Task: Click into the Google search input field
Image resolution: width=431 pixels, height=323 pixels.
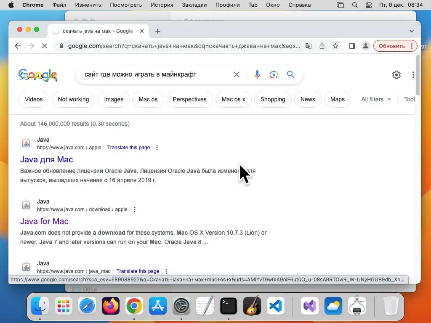Action: click(157, 74)
